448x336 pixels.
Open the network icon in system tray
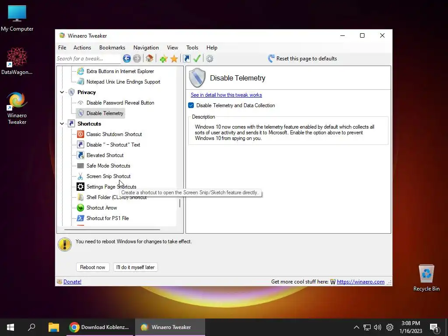(367, 327)
